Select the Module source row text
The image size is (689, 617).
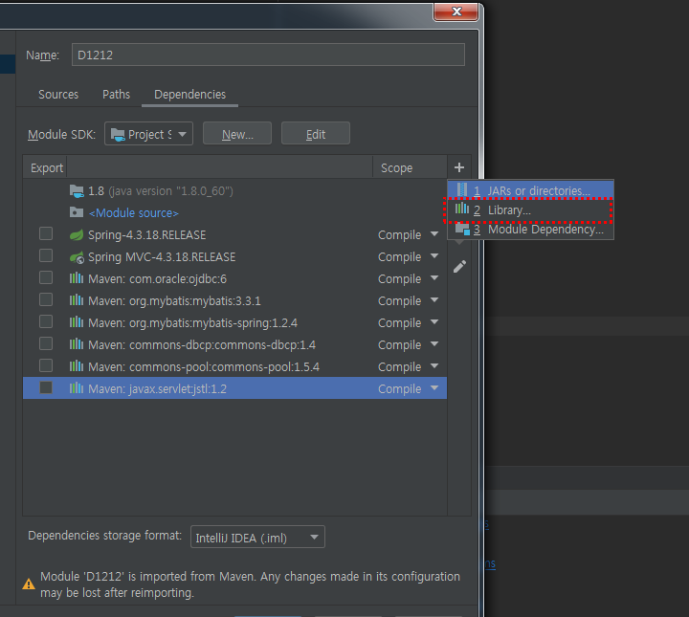click(x=134, y=213)
